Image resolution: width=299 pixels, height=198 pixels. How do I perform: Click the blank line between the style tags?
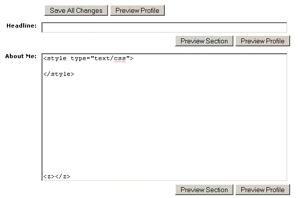pyautogui.click(x=99, y=66)
